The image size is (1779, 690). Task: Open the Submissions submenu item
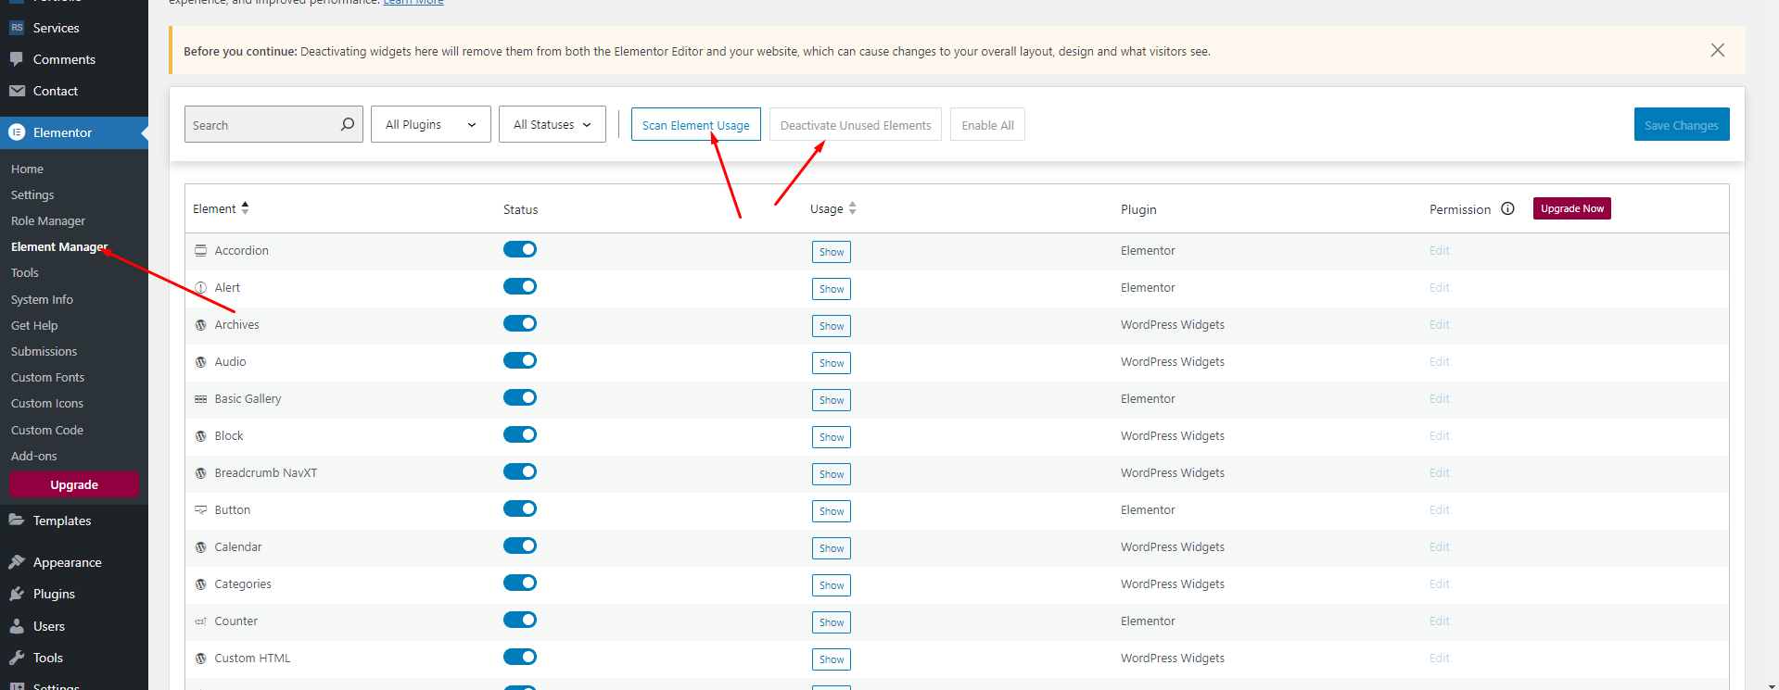pyautogui.click(x=44, y=351)
